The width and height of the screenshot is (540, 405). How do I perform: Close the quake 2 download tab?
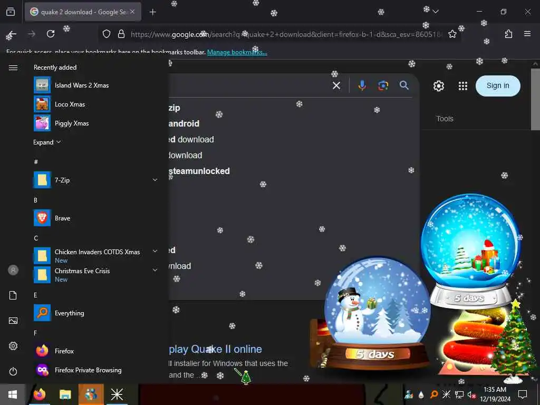(132, 12)
